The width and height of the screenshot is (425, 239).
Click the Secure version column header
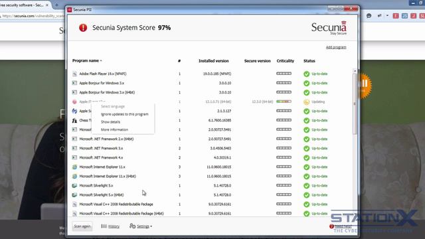click(x=258, y=61)
